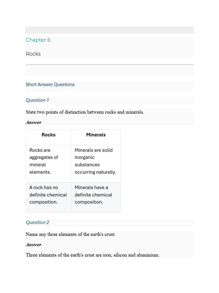Click the 'Name any three elements' question text
Viewport: 219px width, 293px height.
coord(71,234)
